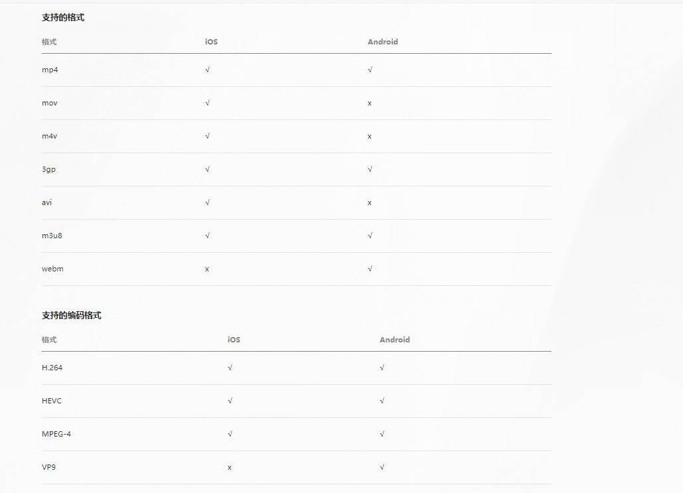Viewport: 683px width, 493px height.
Task: Click the x mark for webm iOS
Action: point(207,269)
